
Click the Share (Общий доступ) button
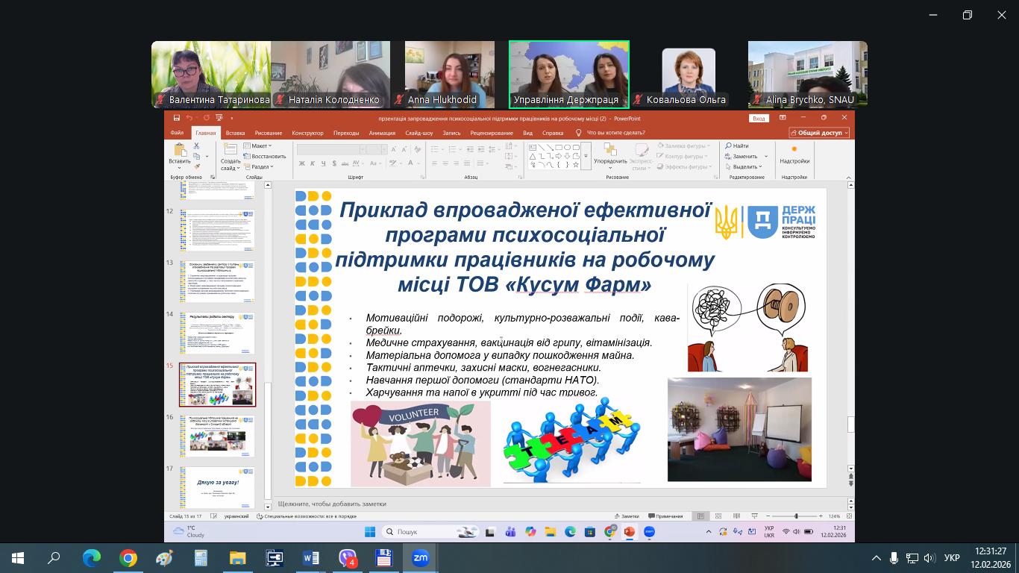[819, 133]
